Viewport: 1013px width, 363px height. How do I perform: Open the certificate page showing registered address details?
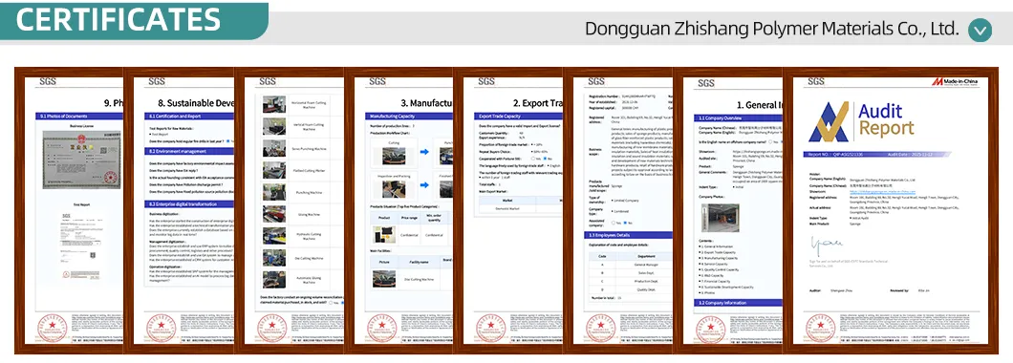coord(618,210)
